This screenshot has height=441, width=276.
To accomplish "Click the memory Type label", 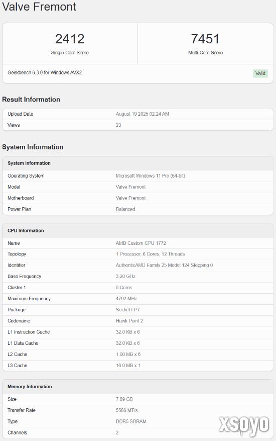I will pyautogui.click(x=13, y=421).
